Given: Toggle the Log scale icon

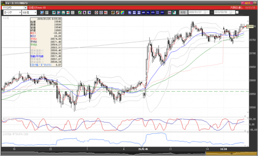Looking at the screenshot, I should point(170,12).
